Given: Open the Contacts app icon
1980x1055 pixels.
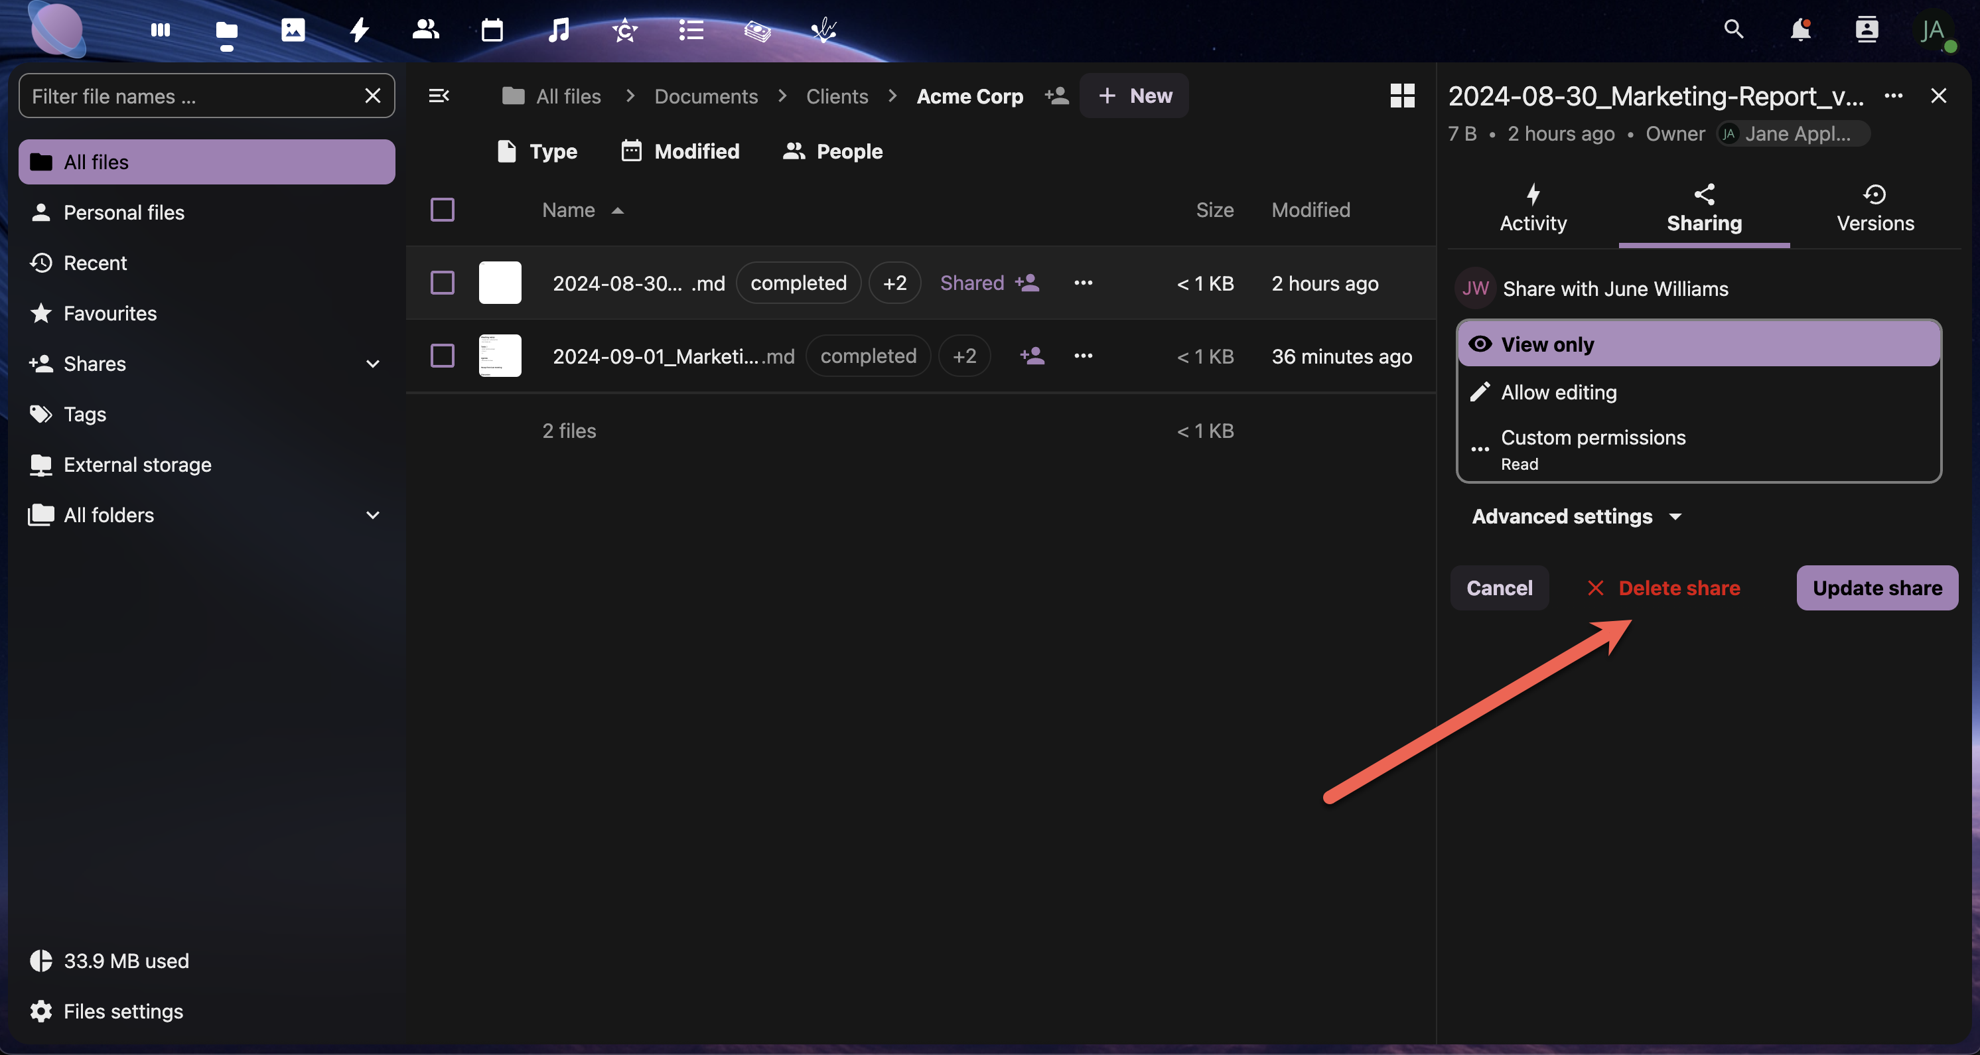Looking at the screenshot, I should [425, 30].
